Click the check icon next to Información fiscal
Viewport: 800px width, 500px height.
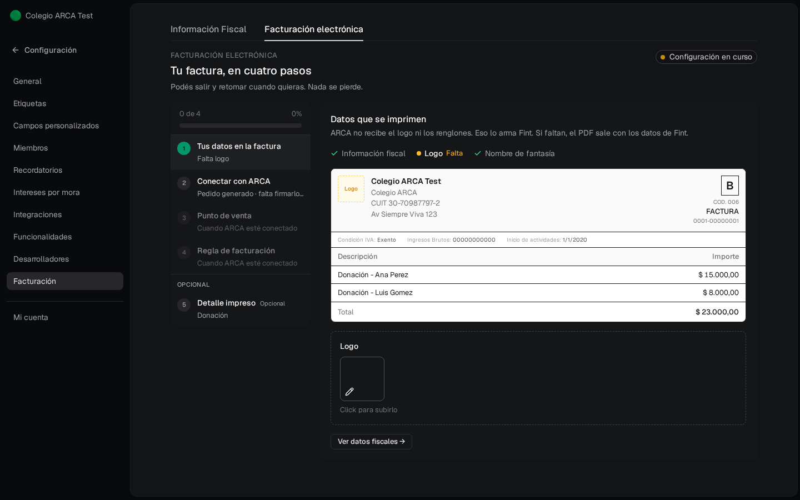(x=334, y=153)
